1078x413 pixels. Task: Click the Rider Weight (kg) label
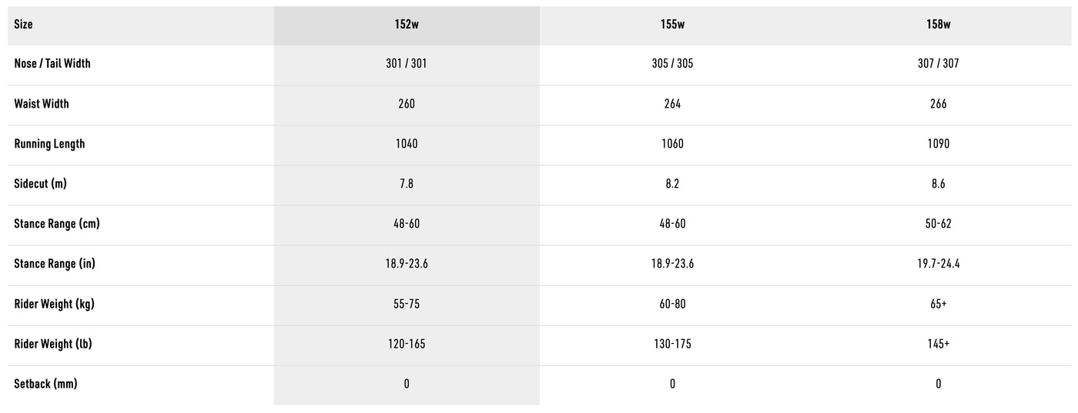54,304
